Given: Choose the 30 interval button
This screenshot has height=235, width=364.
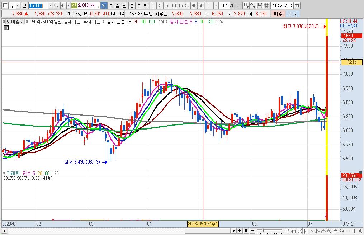Looking at the screenshot, I should (x=187, y=5).
